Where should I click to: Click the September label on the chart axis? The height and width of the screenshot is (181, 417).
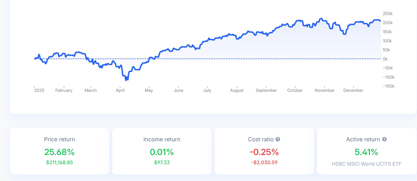pyautogui.click(x=266, y=90)
